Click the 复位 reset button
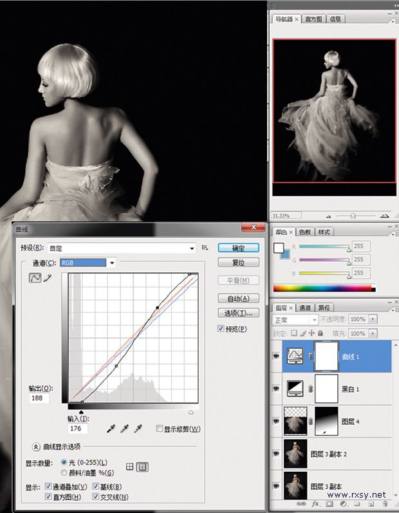This screenshot has height=513, width=399. point(238,263)
